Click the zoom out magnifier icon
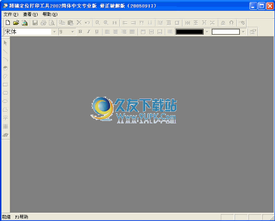Viewport: 275px width, 221px height. tap(97, 22)
